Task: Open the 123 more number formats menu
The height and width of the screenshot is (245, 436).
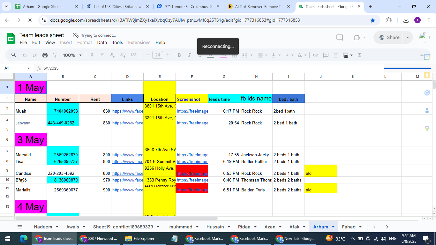Action: (133, 55)
